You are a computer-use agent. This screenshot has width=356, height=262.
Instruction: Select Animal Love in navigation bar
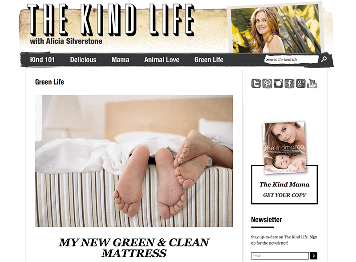pos(162,60)
